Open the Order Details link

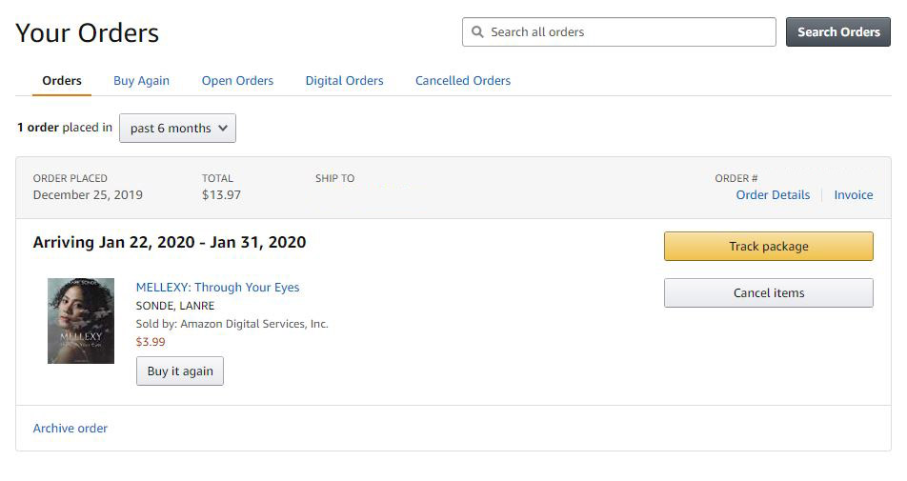click(x=773, y=195)
